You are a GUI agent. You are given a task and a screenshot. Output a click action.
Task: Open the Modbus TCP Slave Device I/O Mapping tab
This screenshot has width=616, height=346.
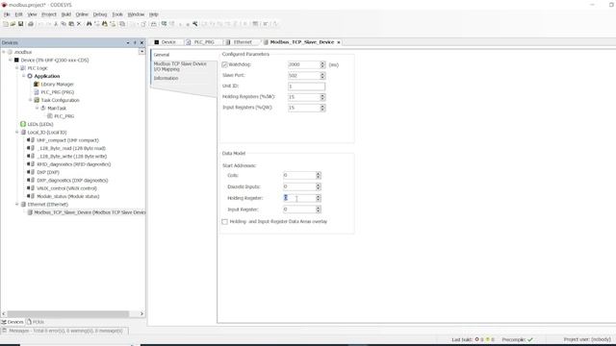(180, 66)
